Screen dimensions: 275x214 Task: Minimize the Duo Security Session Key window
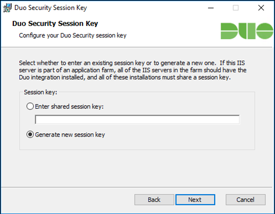(x=211, y=8)
